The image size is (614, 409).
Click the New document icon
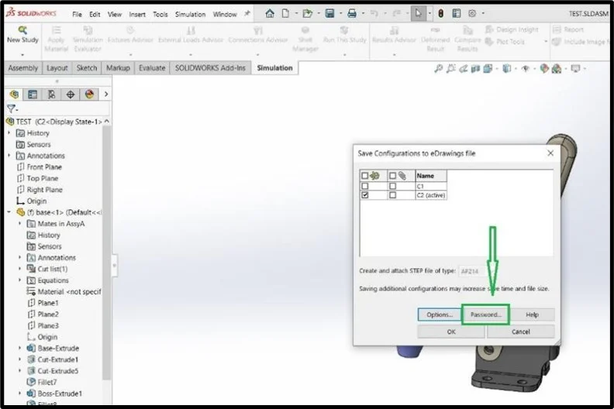(x=285, y=14)
